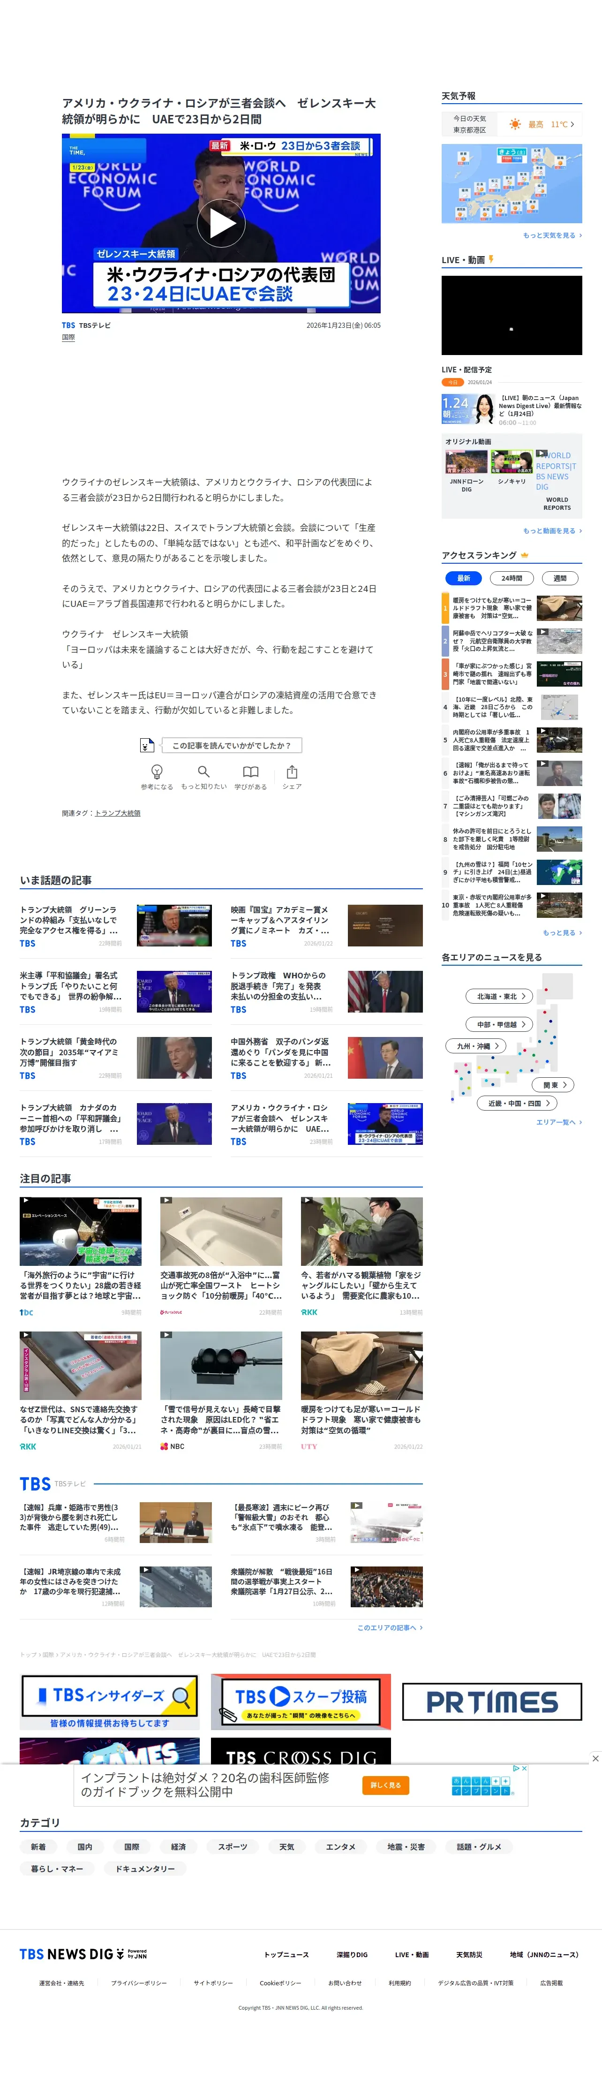Viewport: 602px width, 2073px height.
Task: Open article 【速報】兵庫・姫路市で男性
Action: tap(116, 1522)
